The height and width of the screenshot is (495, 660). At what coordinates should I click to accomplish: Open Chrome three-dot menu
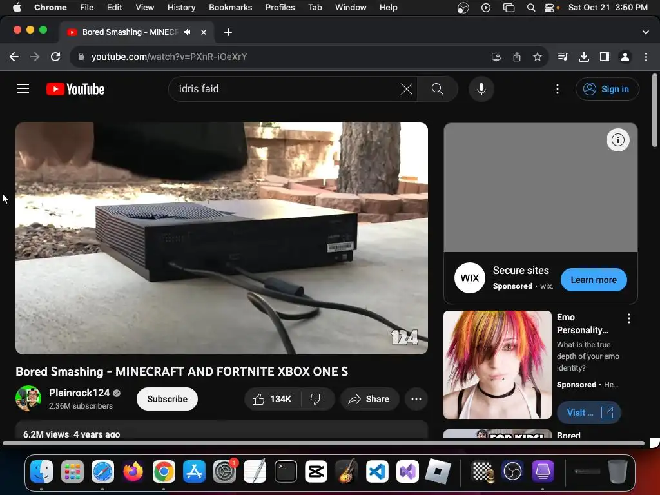[646, 57]
